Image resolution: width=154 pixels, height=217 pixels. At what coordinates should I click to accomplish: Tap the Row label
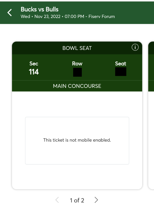coord(77,64)
